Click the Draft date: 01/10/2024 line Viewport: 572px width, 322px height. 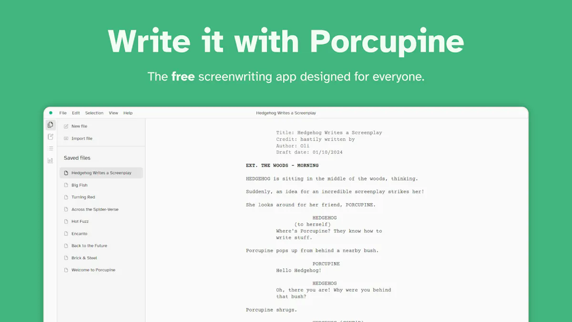[309, 153]
